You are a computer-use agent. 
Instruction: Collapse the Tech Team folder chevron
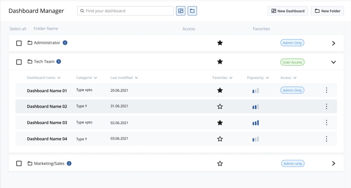coord(333,62)
